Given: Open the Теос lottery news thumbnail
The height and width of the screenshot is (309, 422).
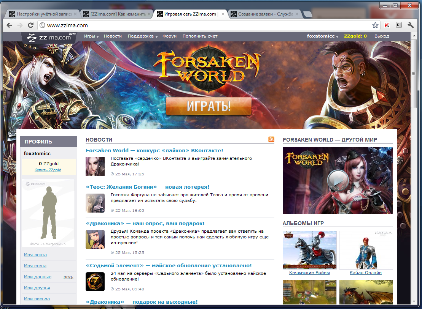Looking at the screenshot, I should [95, 203].
